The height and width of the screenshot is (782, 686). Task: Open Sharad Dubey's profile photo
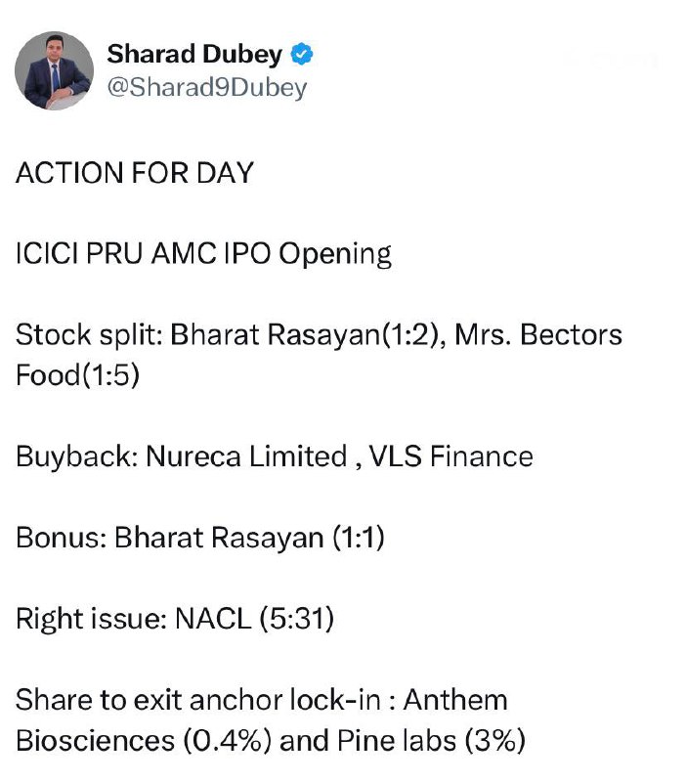55,70
